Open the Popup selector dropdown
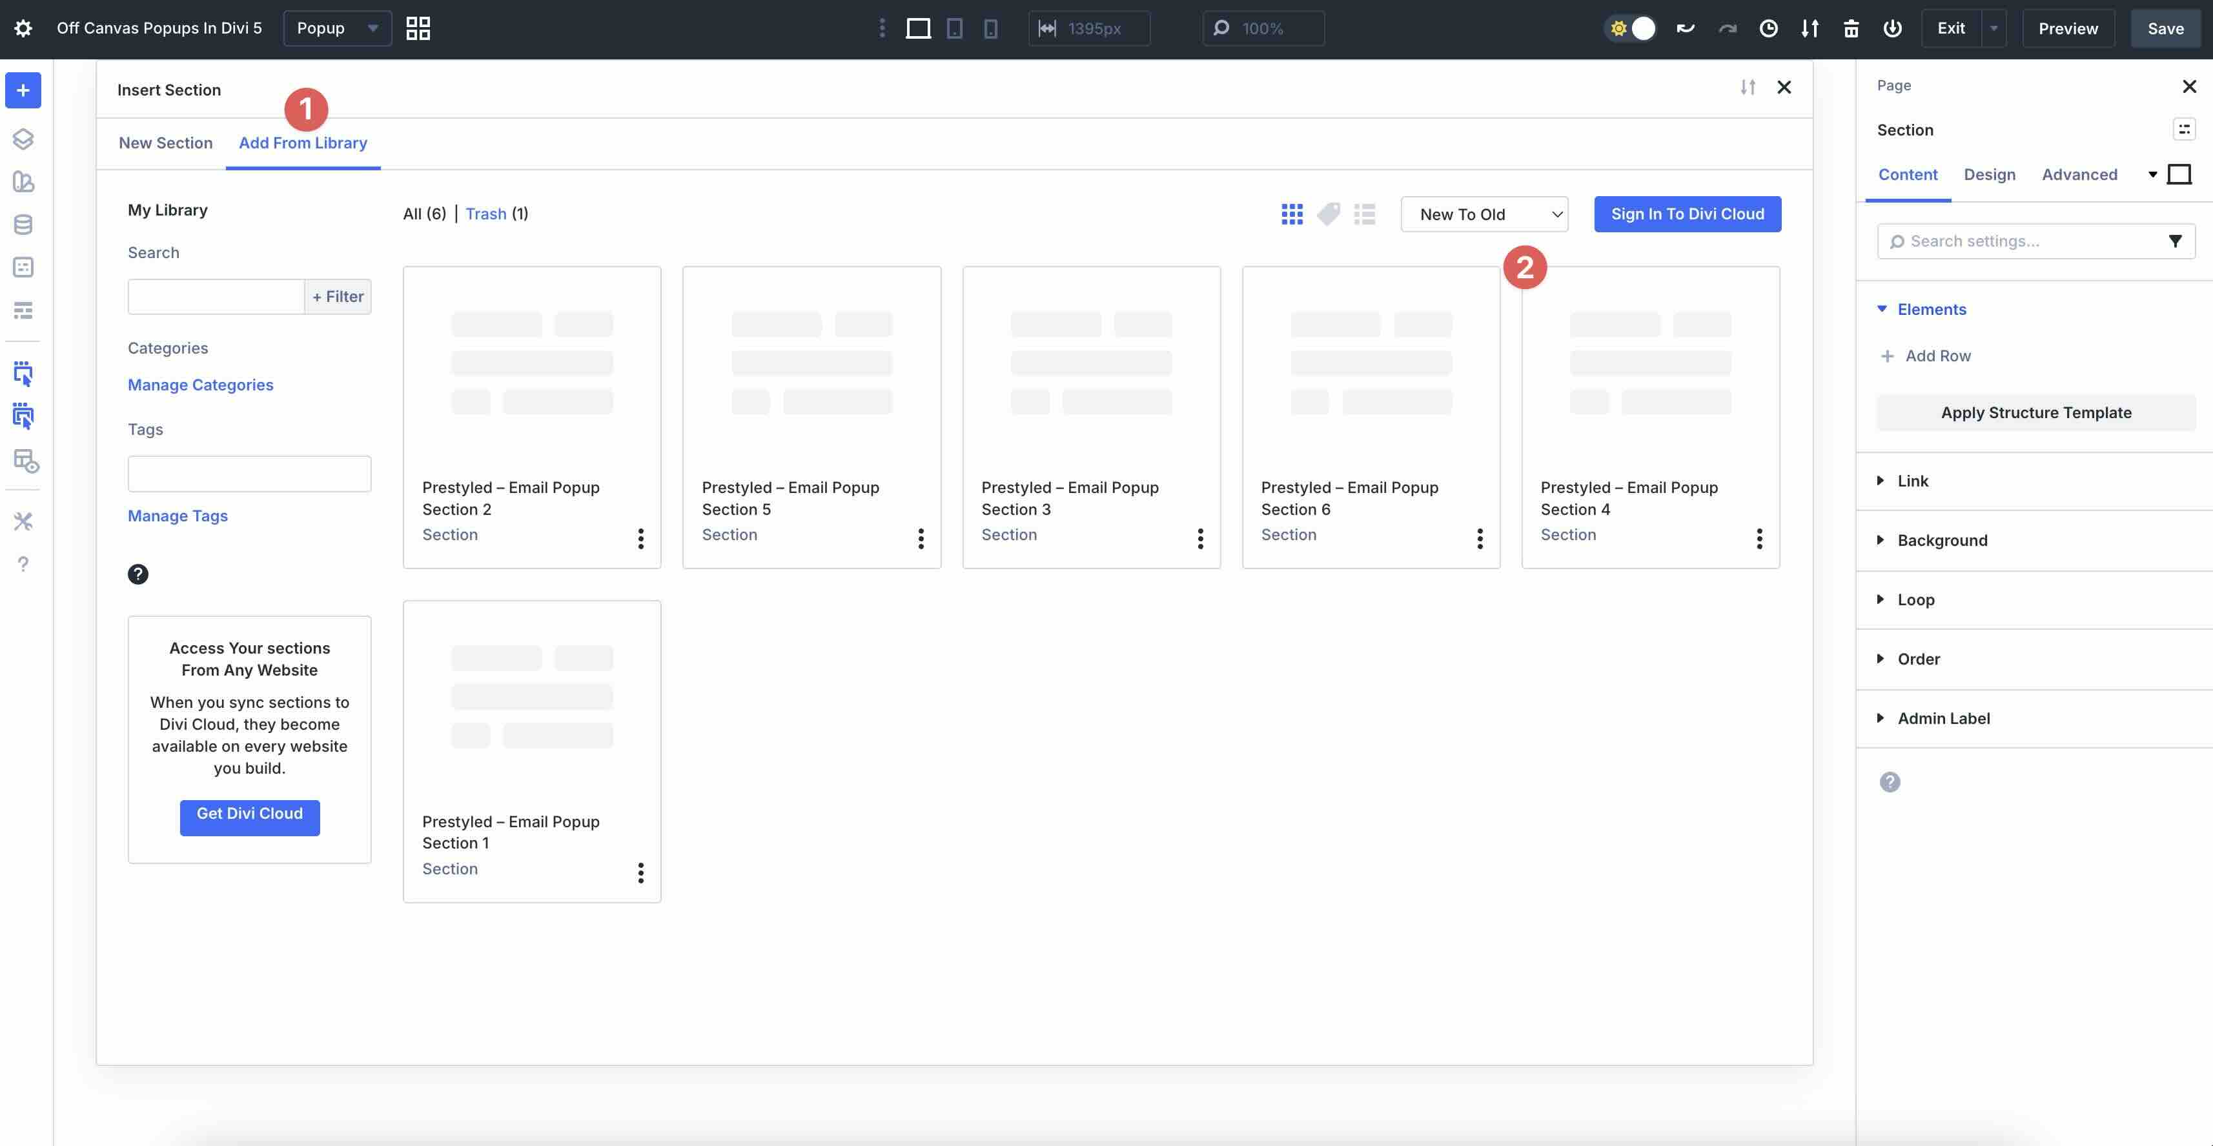 pyautogui.click(x=337, y=28)
